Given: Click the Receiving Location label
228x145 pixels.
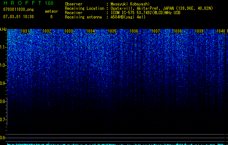Looking at the screenshot, I should [84, 8].
